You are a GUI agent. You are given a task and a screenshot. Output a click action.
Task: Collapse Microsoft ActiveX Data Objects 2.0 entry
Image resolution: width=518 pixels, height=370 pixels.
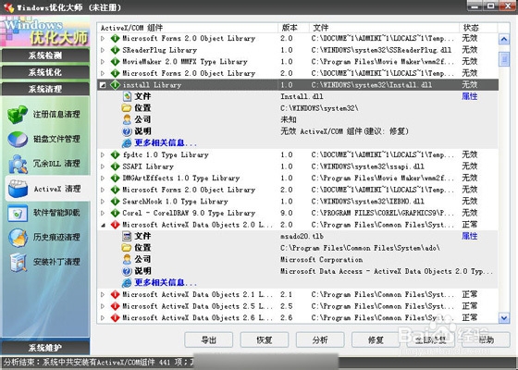click(103, 225)
